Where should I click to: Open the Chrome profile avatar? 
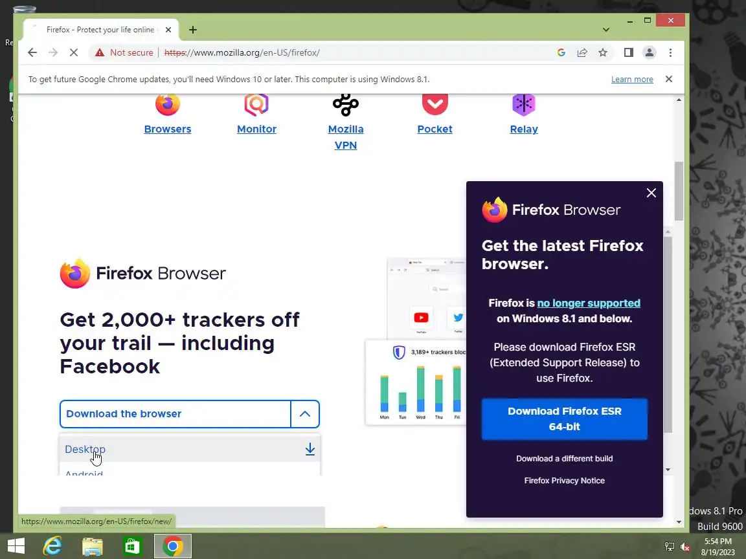650,53
